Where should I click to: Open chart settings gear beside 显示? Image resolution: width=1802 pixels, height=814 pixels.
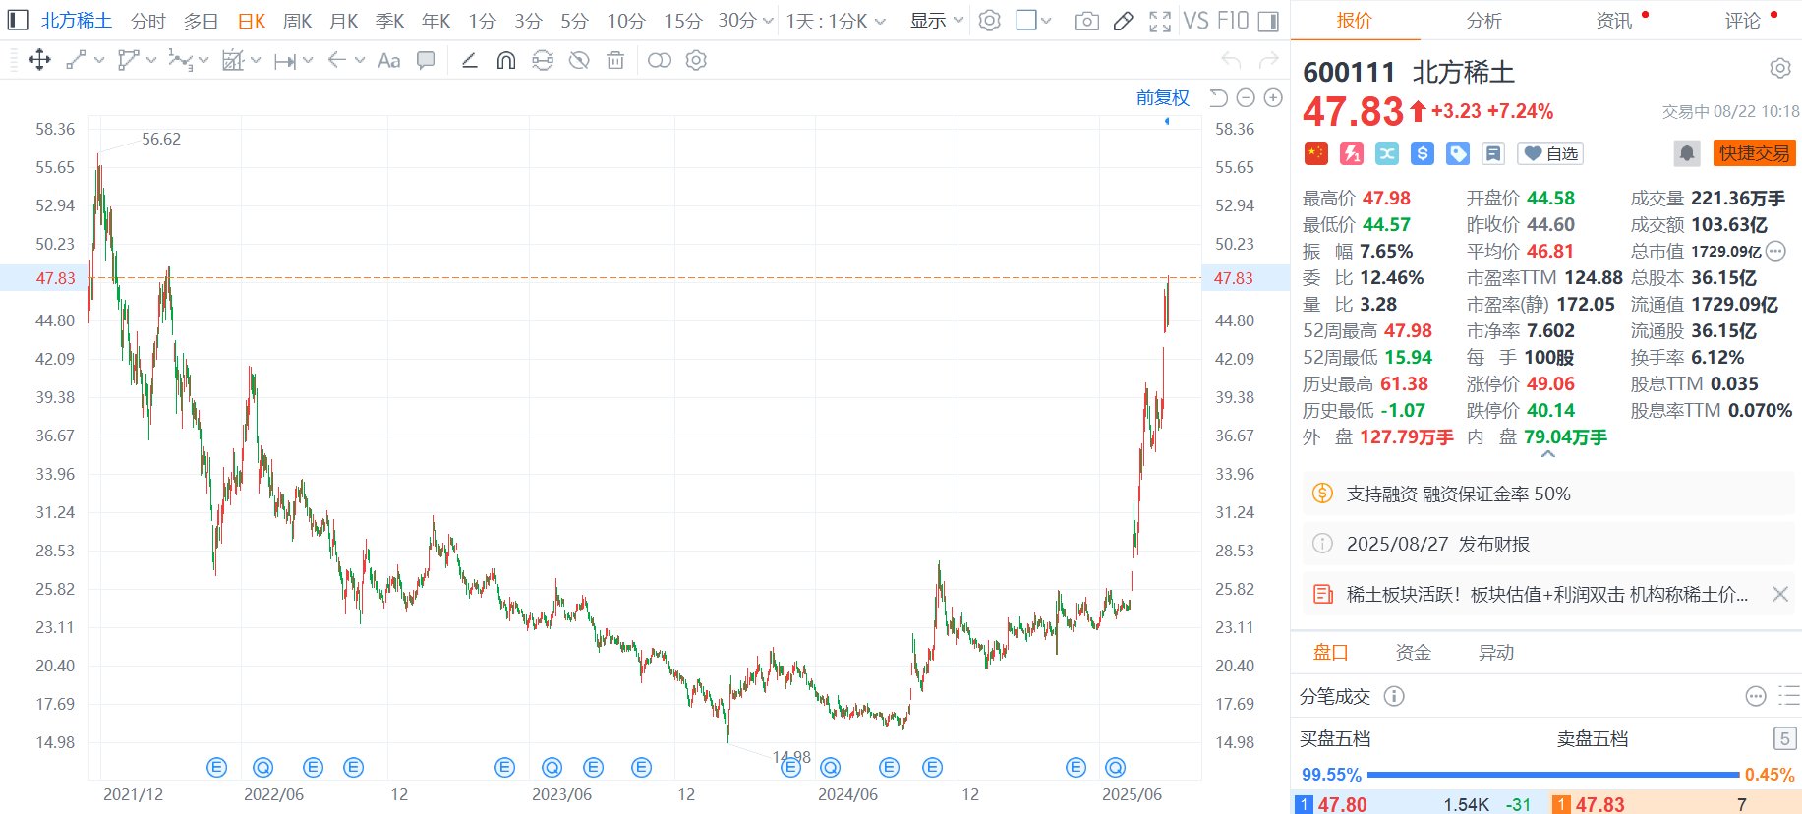[990, 20]
